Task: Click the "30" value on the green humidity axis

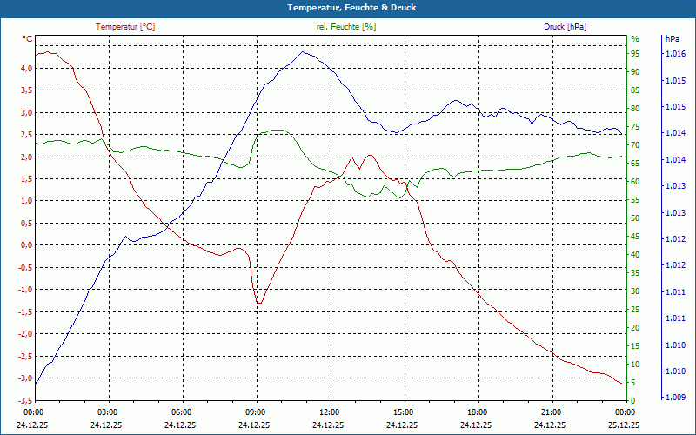Action: 635,291
